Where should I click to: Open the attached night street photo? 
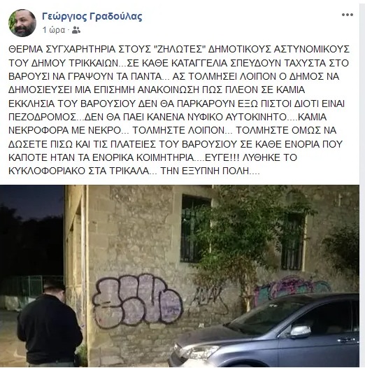[180, 276]
